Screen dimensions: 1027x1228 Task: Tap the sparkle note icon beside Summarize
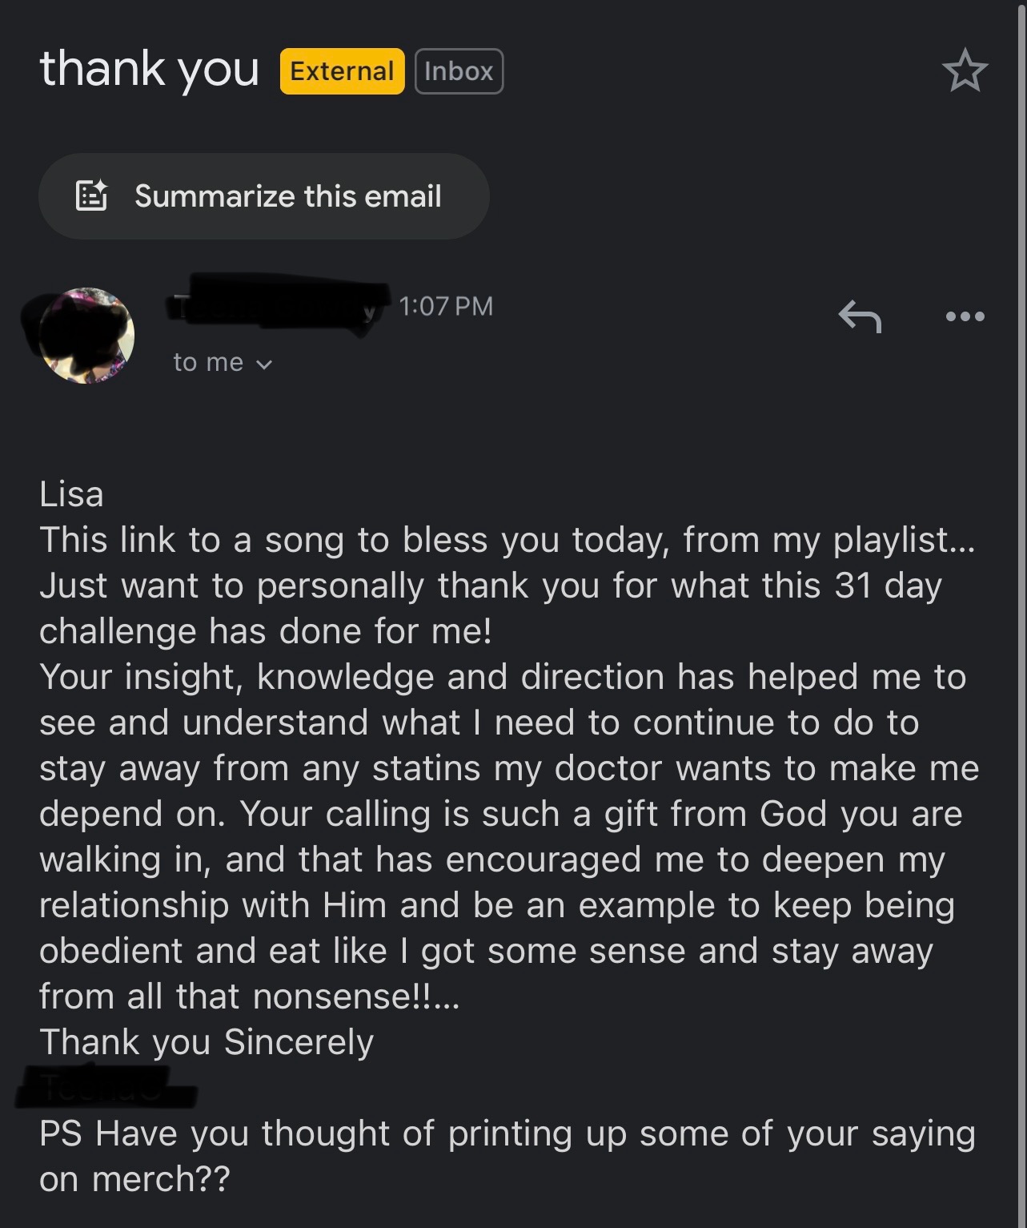click(91, 195)
